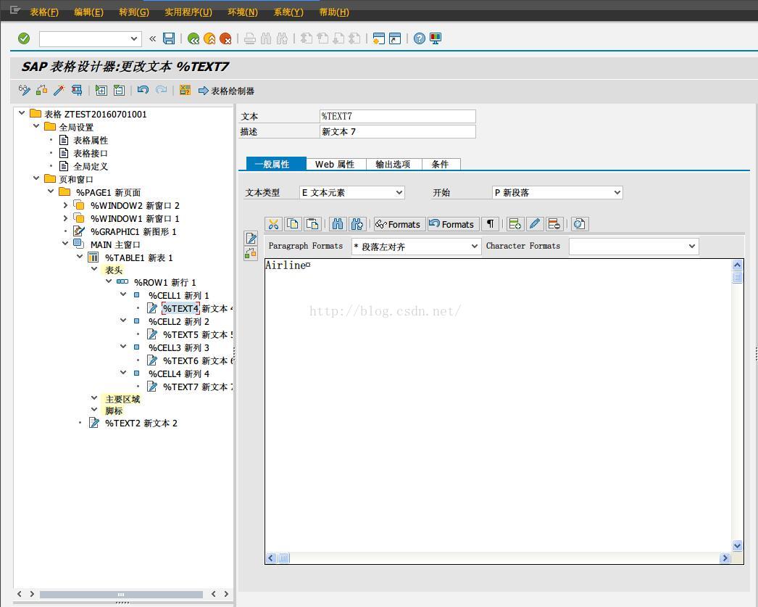758x607 pixels.
Task: Click the tree panel horizontal scrollbar
Action: pyautogui.click(x=121, y=594)
